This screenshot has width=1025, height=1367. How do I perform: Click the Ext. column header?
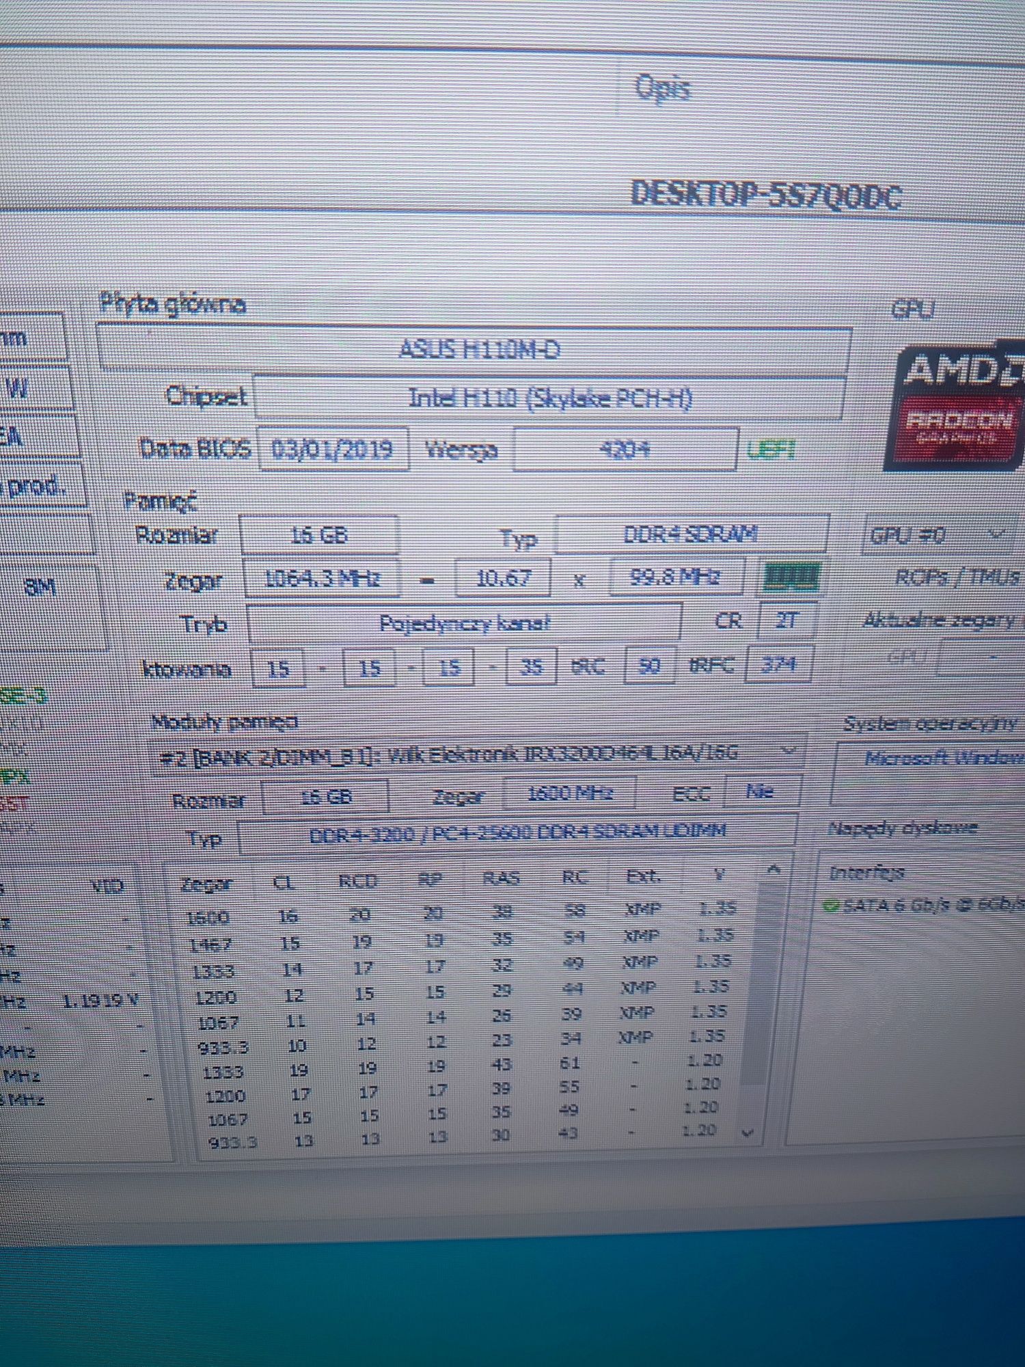tap(642, 876)
